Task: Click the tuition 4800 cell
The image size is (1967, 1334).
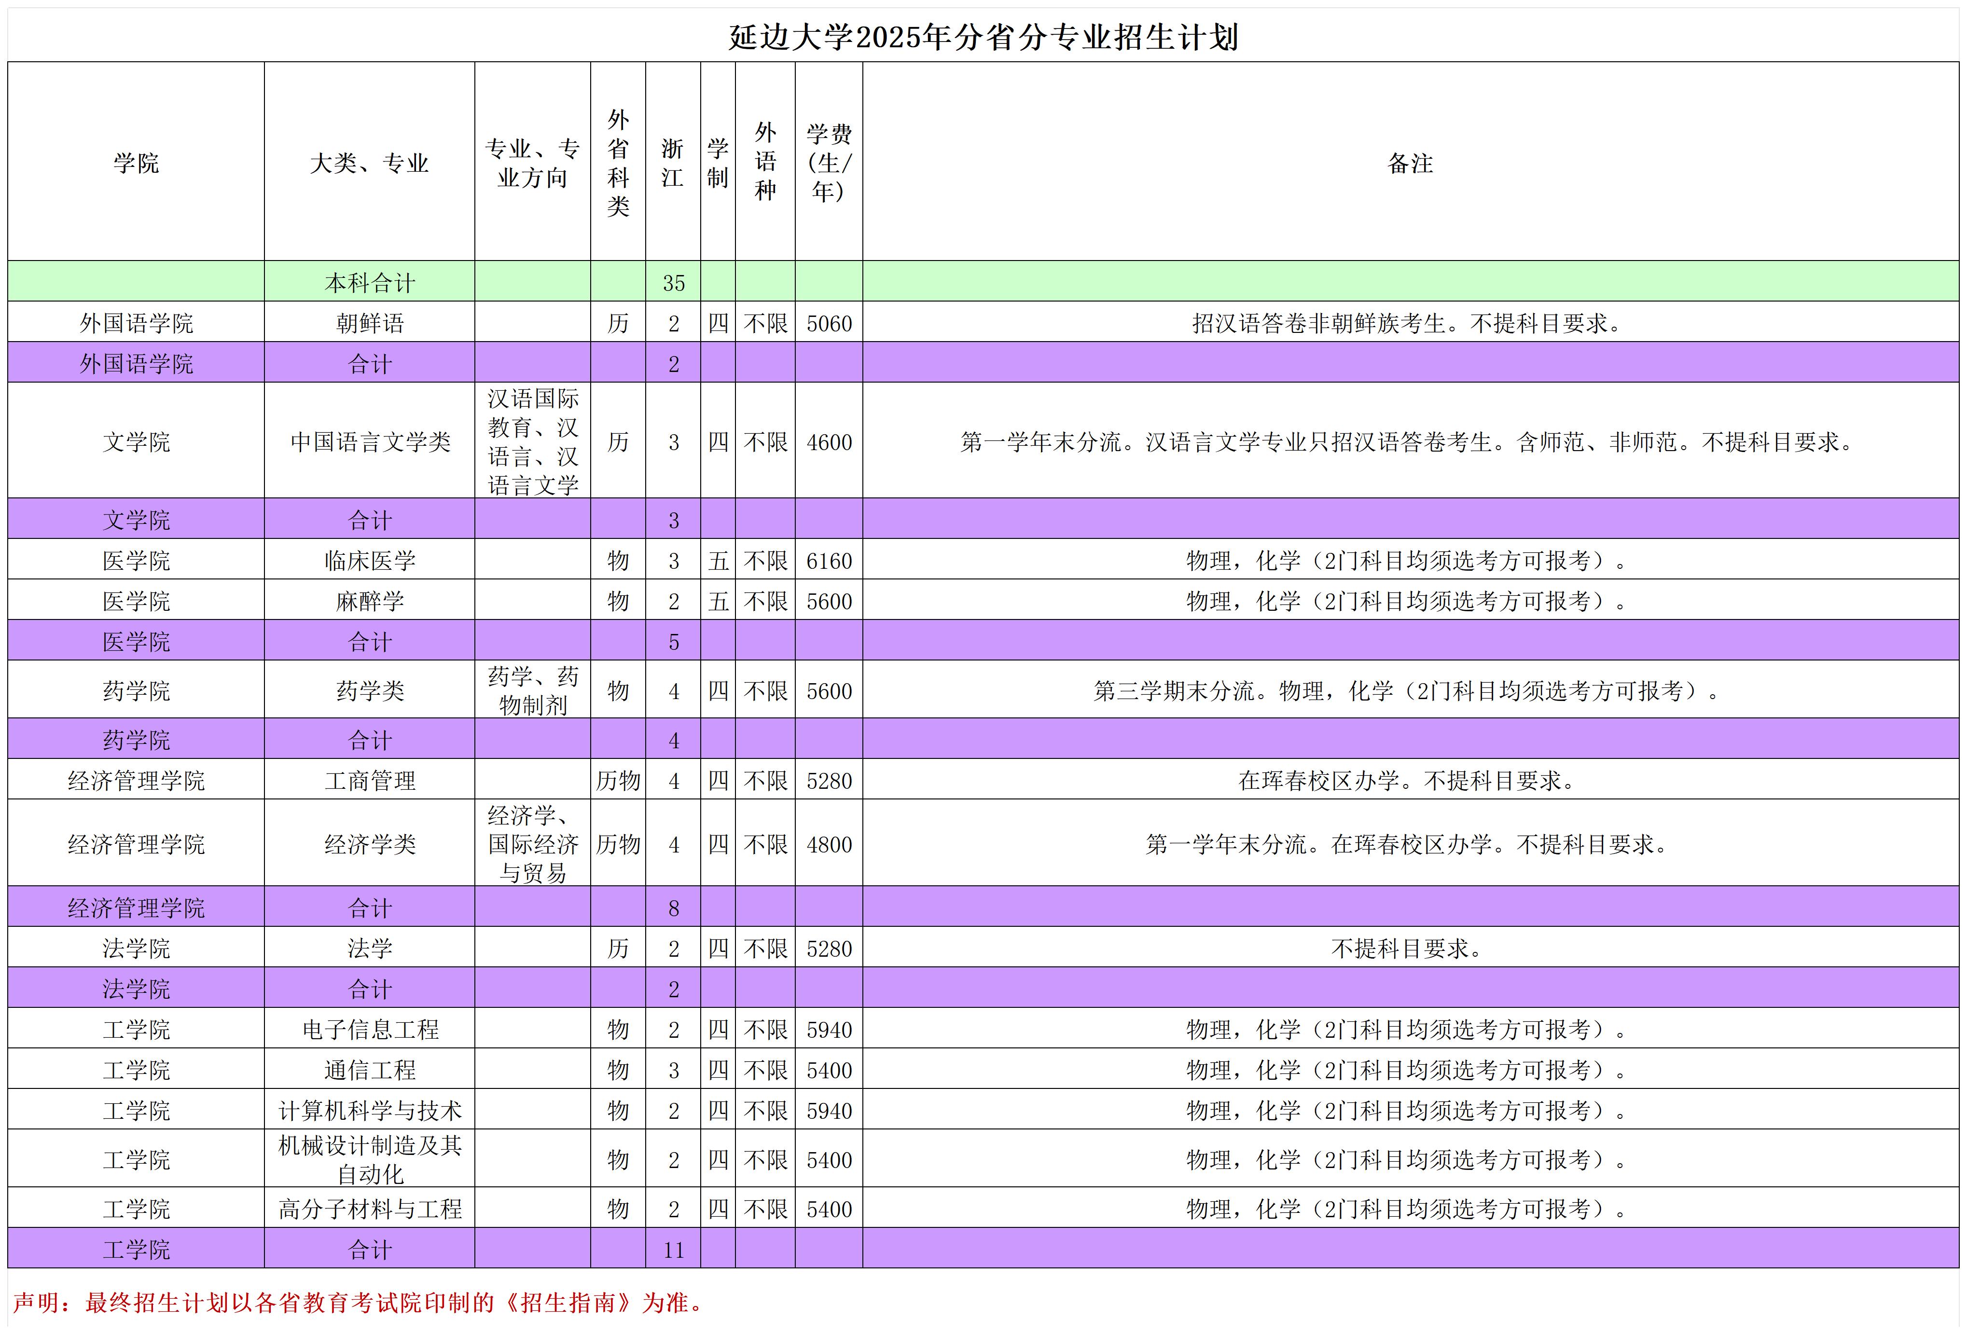Action: click(829, 843)
